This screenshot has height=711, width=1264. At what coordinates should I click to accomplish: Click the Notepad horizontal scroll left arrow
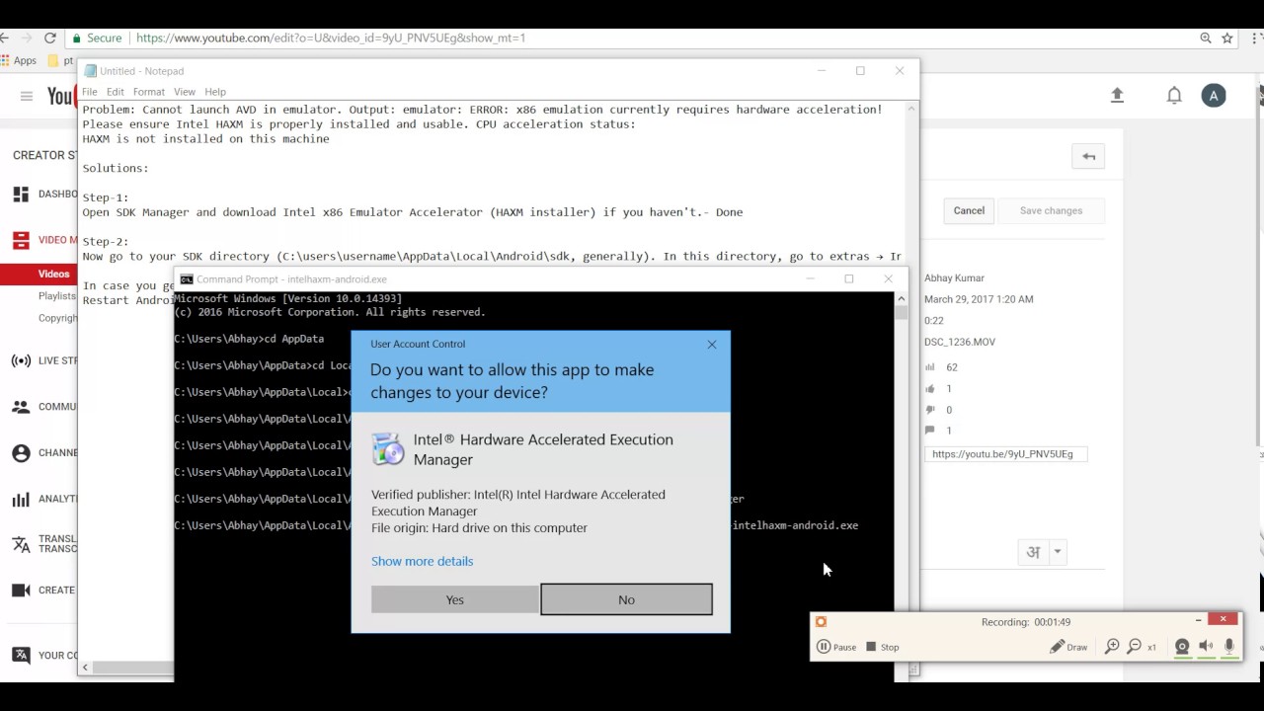click(85, 668)
